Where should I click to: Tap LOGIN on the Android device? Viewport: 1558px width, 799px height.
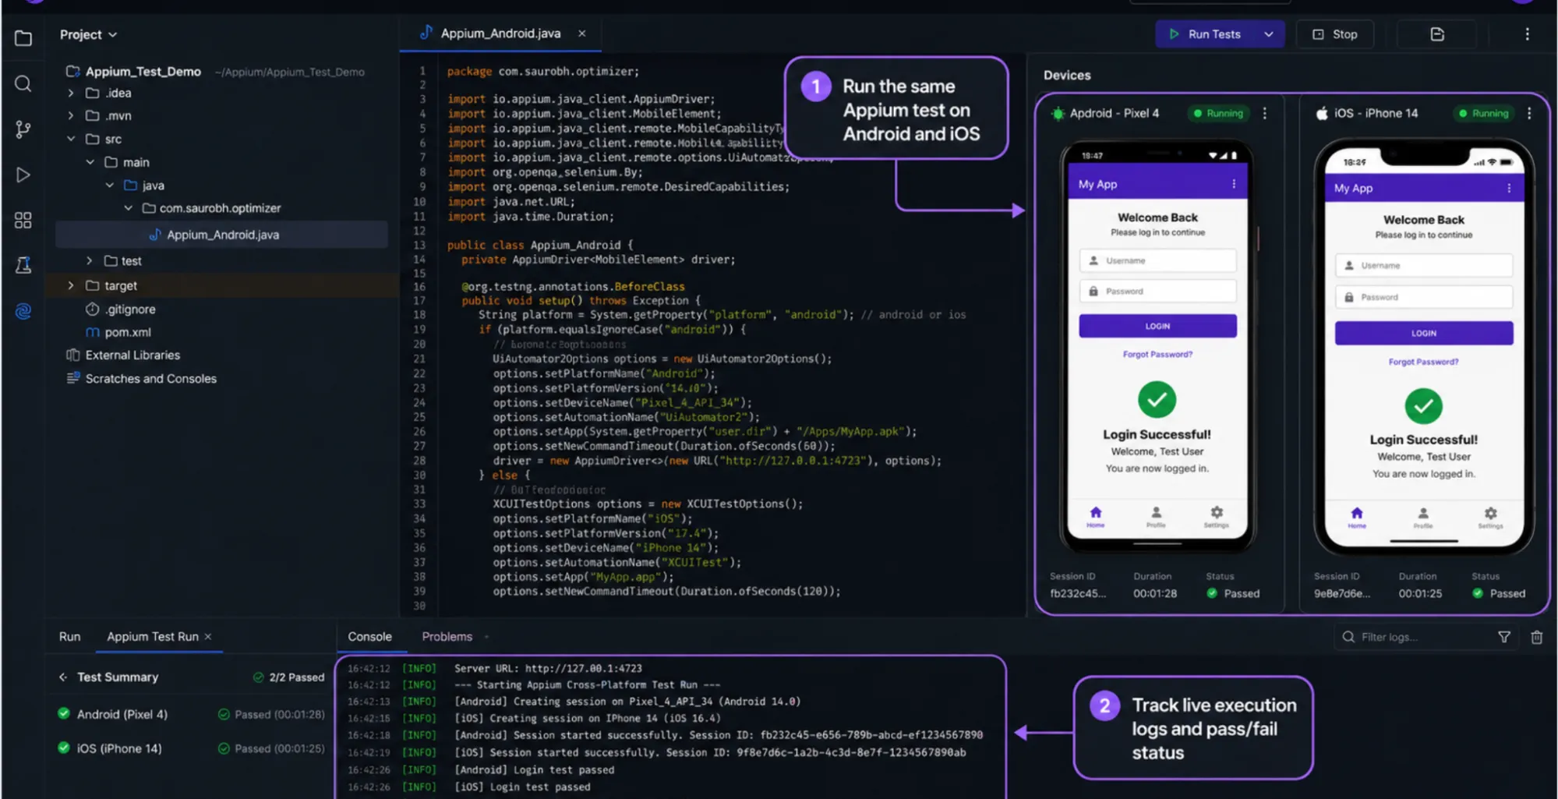(x=1157, y=326)
